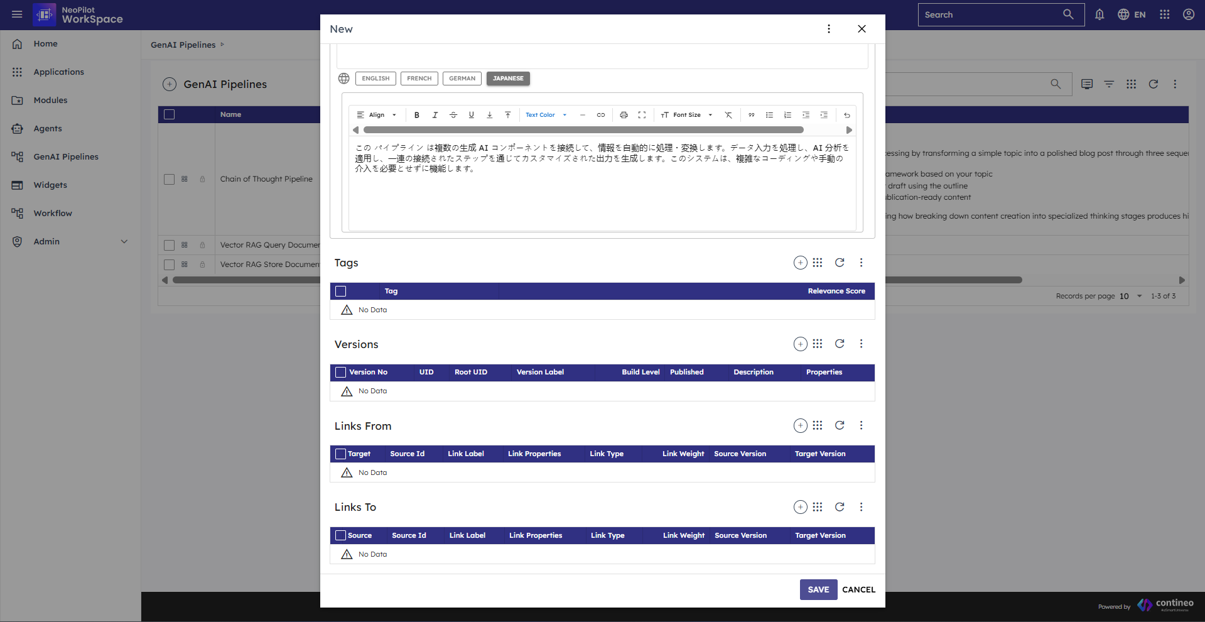The width and height of the screenshot is (1205, 622).
Task: Refresh the Versions table
Action: tap(839, 344)
